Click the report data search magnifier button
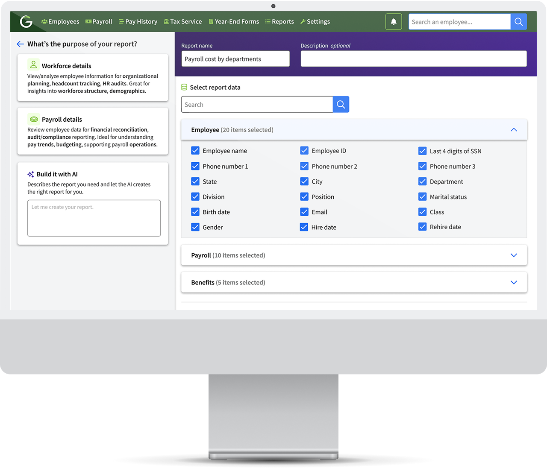This screenshot has height=468, width=547. 341,104
